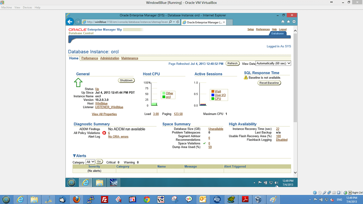Open the Preferences link

point(263,29)
